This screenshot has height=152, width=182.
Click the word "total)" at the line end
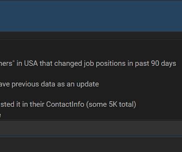coord(127,104)
